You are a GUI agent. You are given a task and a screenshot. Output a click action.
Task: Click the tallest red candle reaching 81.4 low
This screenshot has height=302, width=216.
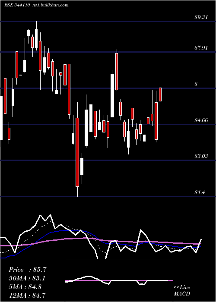tap(77, 152)
